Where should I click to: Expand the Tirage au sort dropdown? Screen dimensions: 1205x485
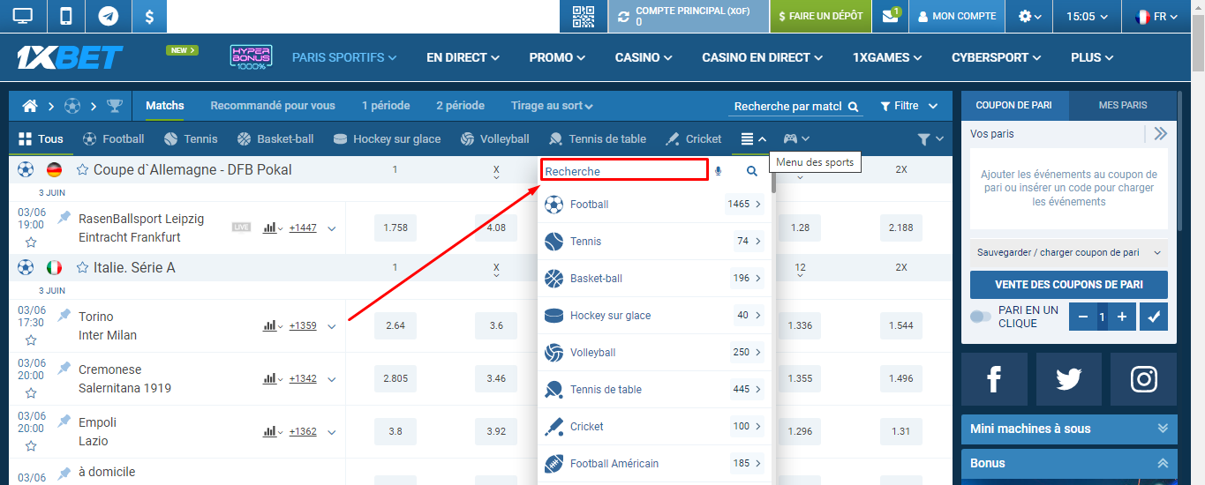coord(552,106)
